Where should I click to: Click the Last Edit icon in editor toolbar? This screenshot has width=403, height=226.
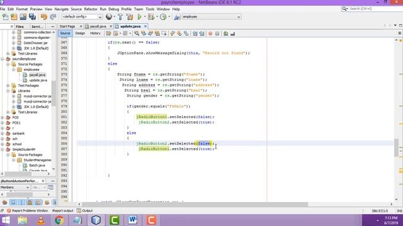[108, 33]
